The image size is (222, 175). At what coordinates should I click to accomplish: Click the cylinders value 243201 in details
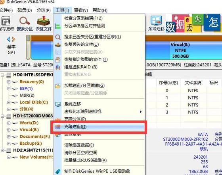click(201, 157)
